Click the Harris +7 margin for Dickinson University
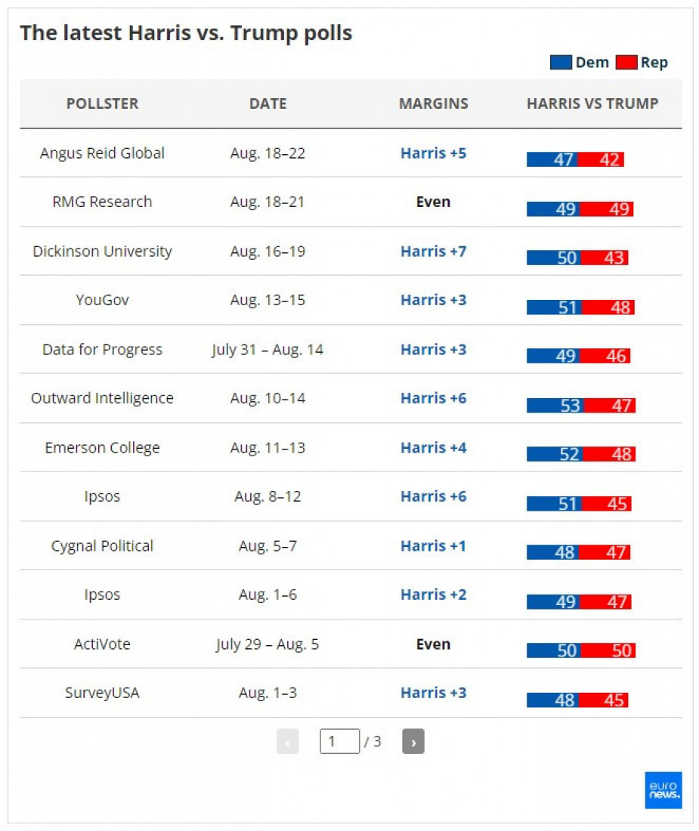 [x=434, y=252]
